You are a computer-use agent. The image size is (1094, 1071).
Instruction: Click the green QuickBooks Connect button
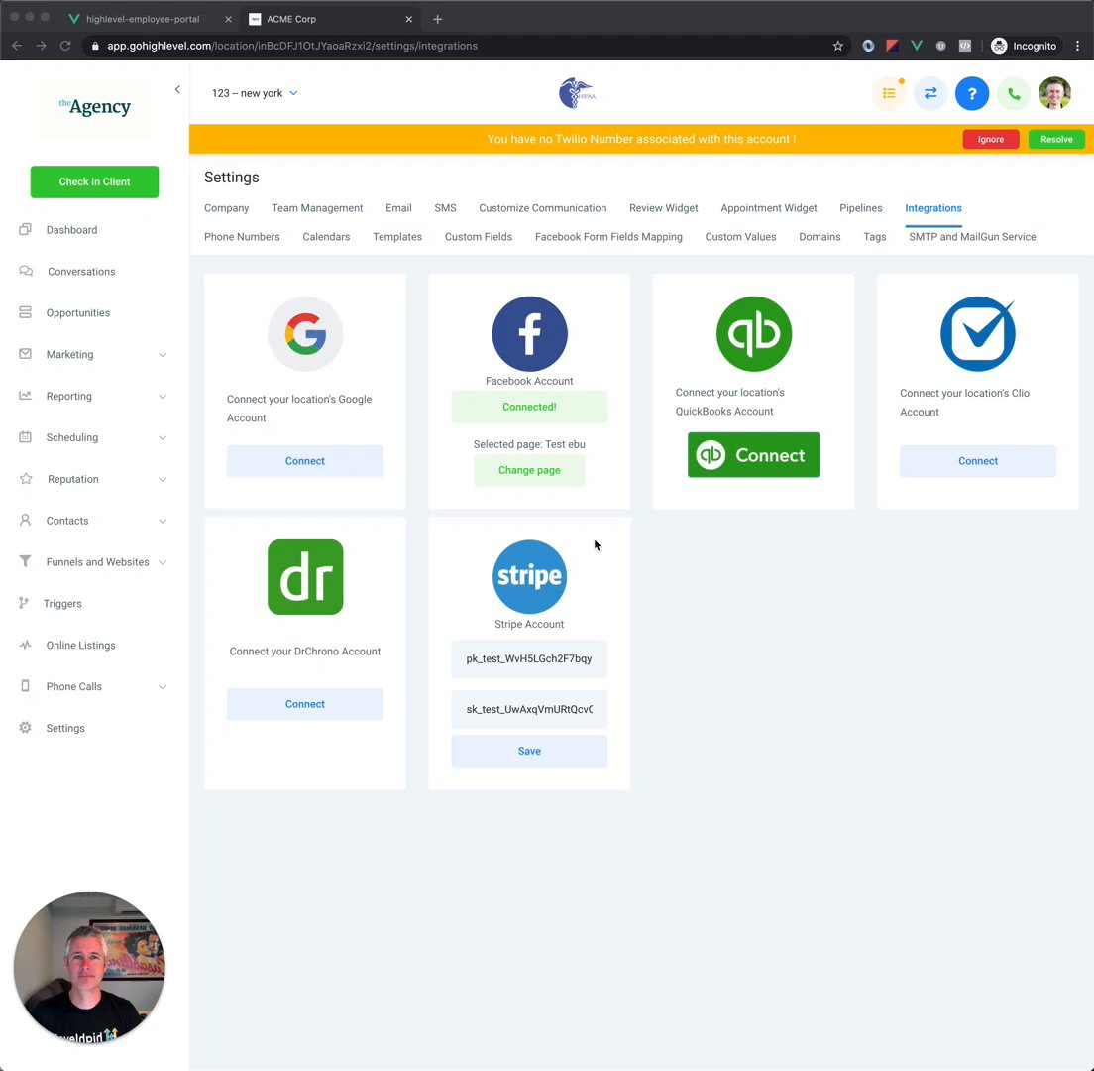(x=753, y=454)
